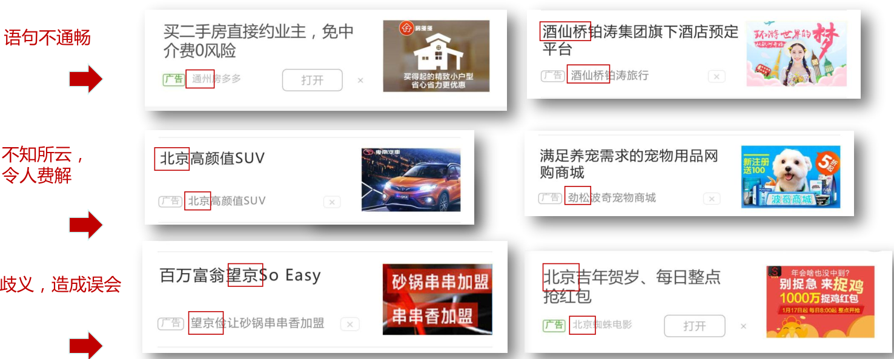This screenshot has width=894, height=359.
Task: Click the red arrow beside 语句不通畅
Action: (x=86, y=79)
